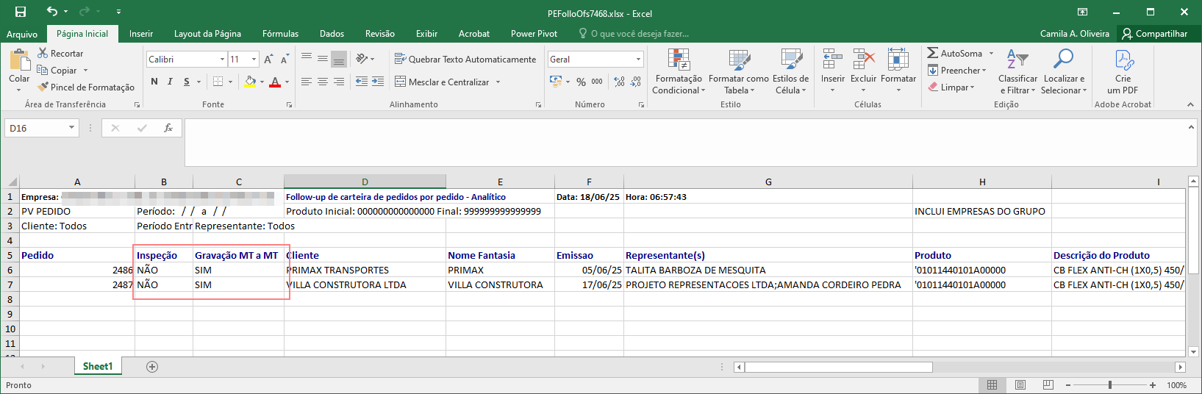Viewport: 1202px width, 394px height.
Task: Switch to the Fórmulas tab
Action: coord(280,34)
